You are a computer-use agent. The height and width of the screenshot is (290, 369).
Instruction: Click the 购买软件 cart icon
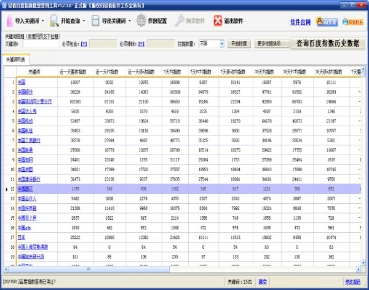pos(178,22)
